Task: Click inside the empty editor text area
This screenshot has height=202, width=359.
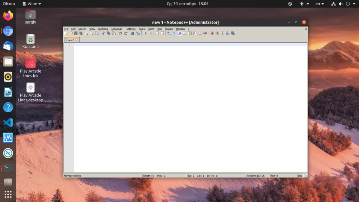Action: (190, 108)
